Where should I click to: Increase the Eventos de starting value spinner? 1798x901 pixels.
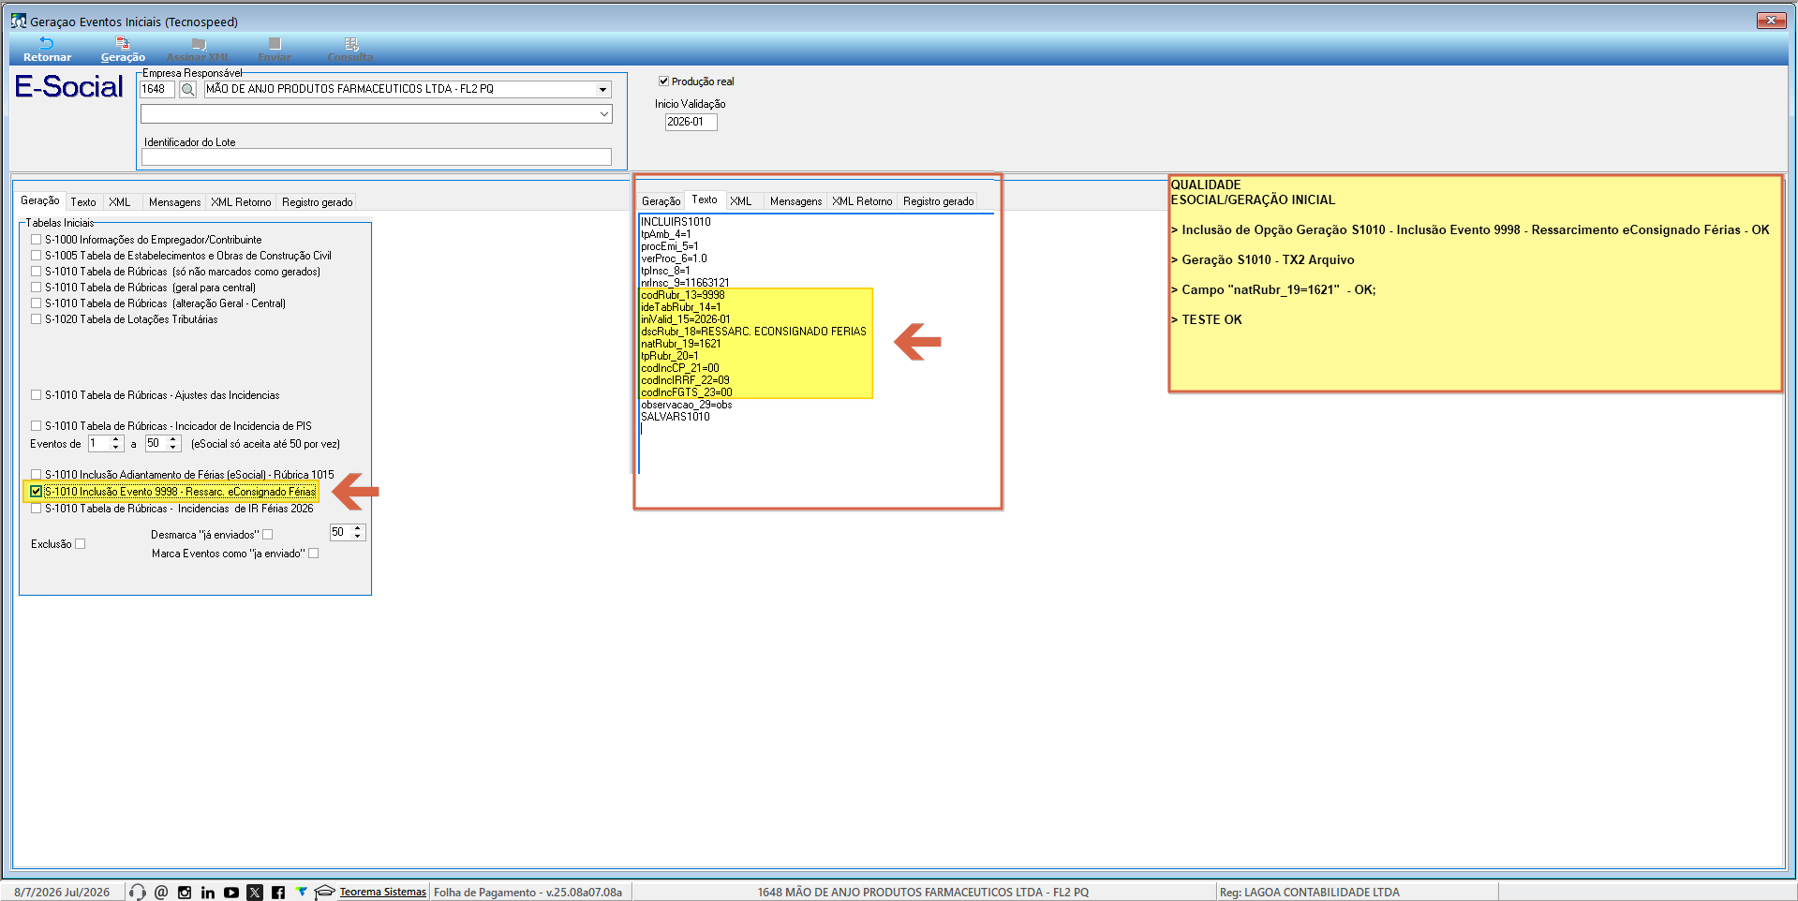pyautogui.click(x=116, y=439)
